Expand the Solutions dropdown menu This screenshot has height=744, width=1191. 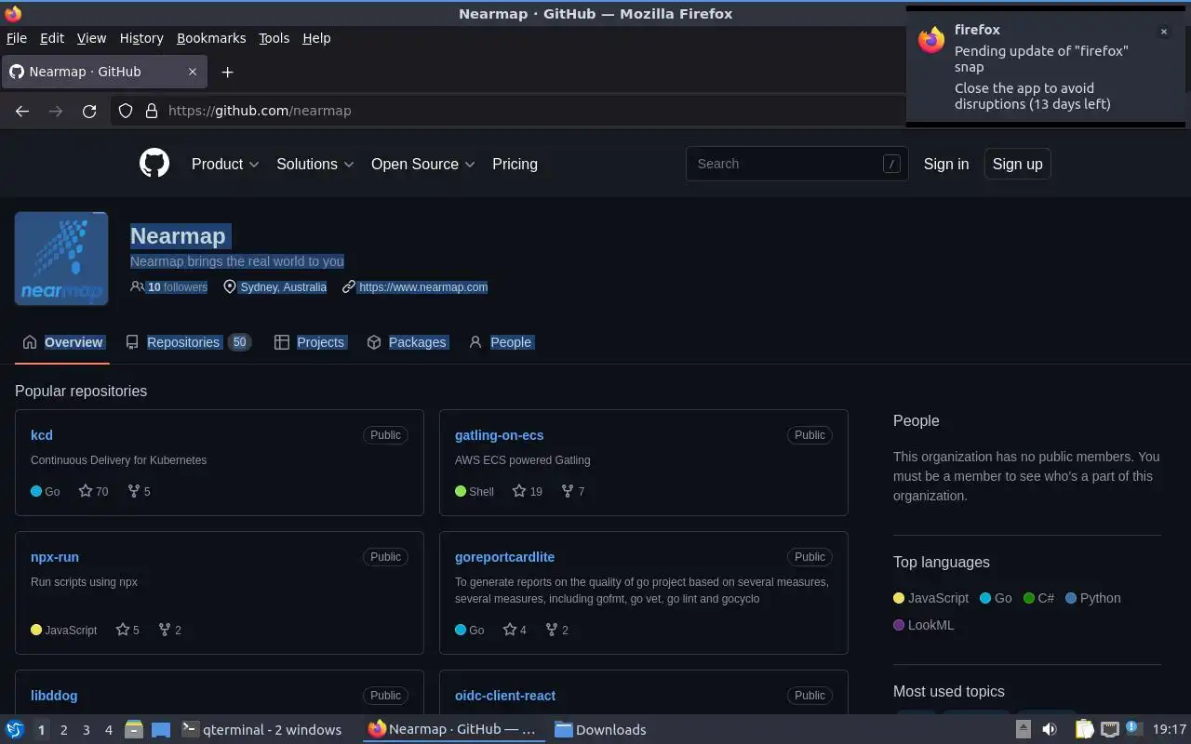pyautogui.click(x=314, y=164)
